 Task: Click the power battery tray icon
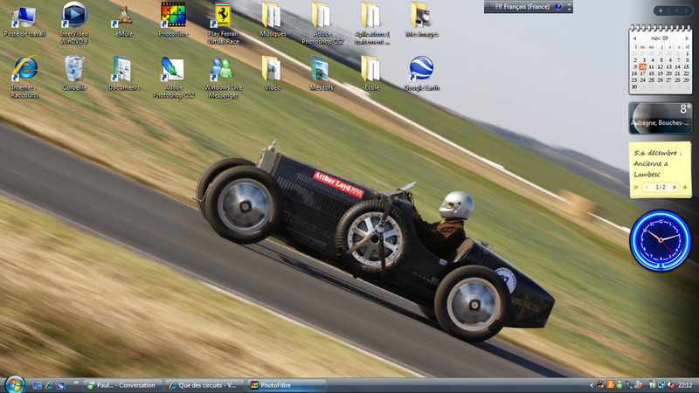(x=652, y=384)
